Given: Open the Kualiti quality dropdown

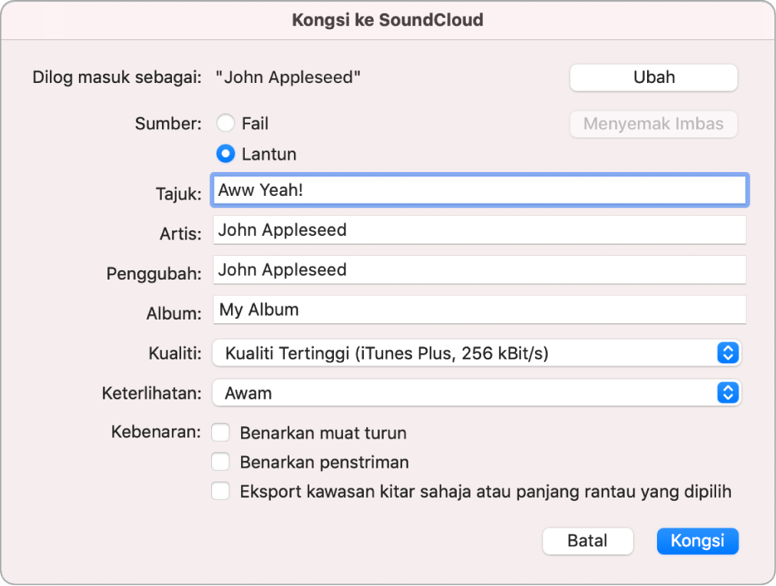Looking at the screenshot, I should click(x=477, y=353).
